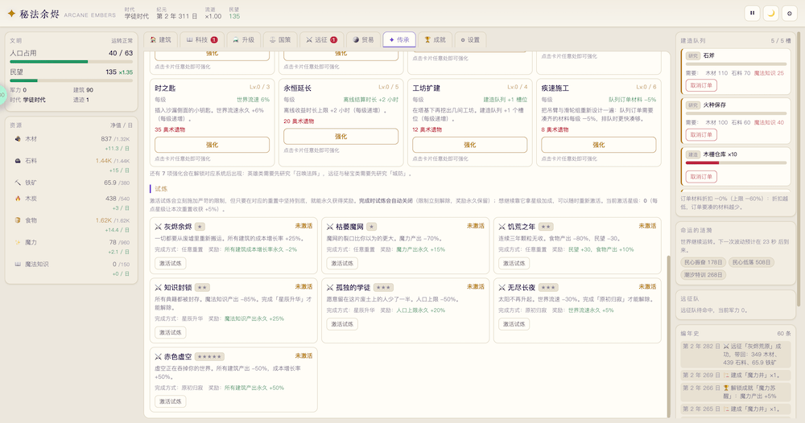Click crossed-swords icon beside 知识封锁
The height and width of the screenshot is (423, 805).
tap(158, 288)
